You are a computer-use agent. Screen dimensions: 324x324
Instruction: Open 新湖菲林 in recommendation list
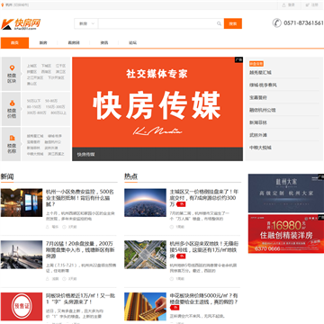click(258, 122)
